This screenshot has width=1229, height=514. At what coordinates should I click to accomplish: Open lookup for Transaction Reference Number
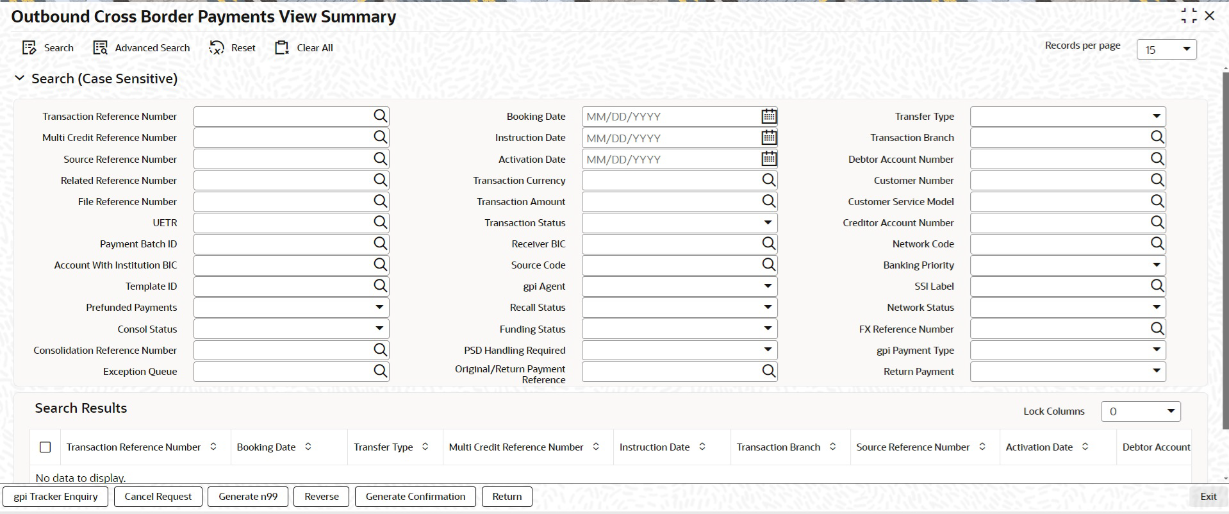(381, 116)
